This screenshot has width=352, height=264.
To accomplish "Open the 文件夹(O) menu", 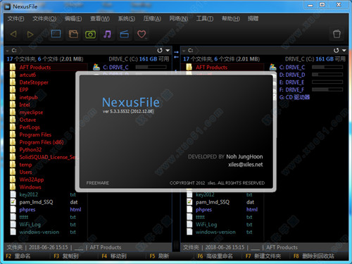I will coord(44,18).
